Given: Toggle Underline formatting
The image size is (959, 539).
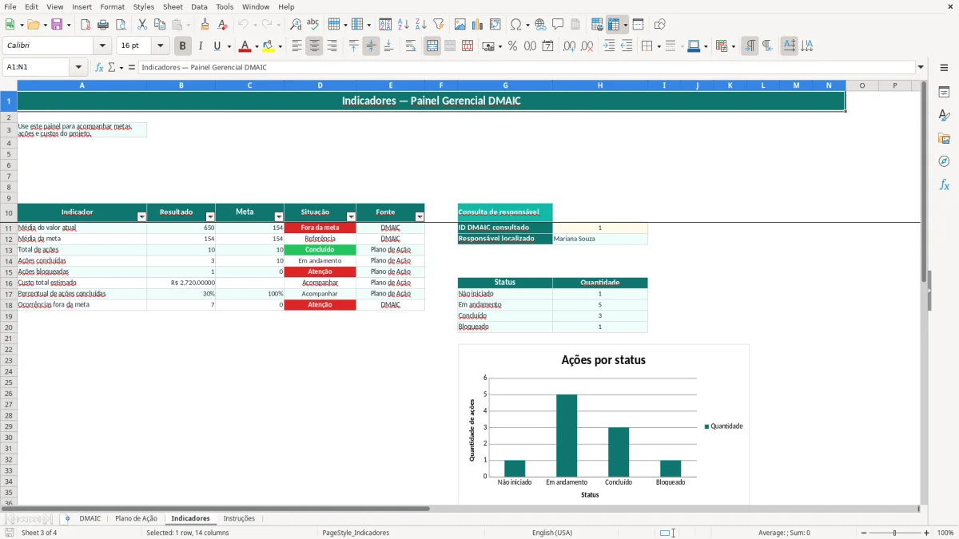Looking at the screenshot, I should [x=217, y=46].
